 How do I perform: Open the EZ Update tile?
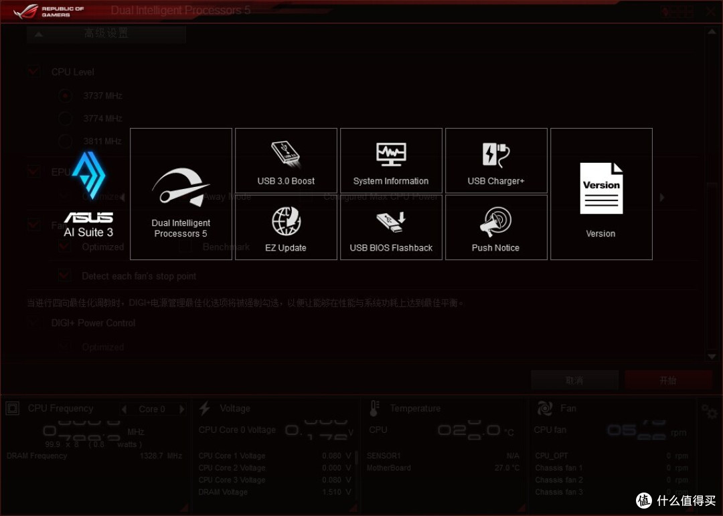(286, 227)
